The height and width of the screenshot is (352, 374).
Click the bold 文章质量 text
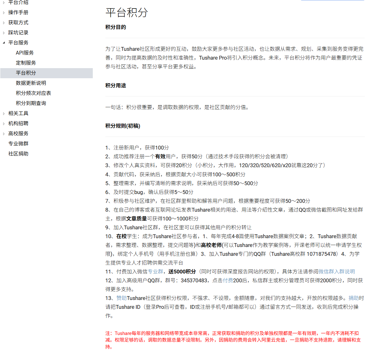(136, 219)
